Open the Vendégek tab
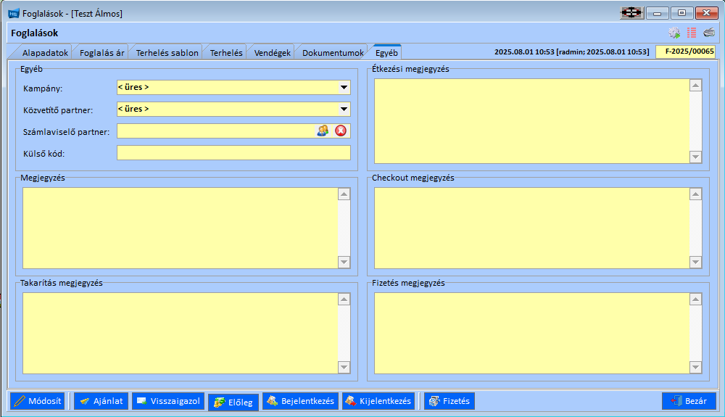 [272, 53]
